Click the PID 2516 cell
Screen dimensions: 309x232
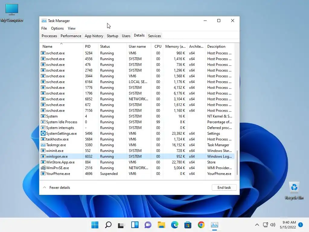(x=89, y=168)
